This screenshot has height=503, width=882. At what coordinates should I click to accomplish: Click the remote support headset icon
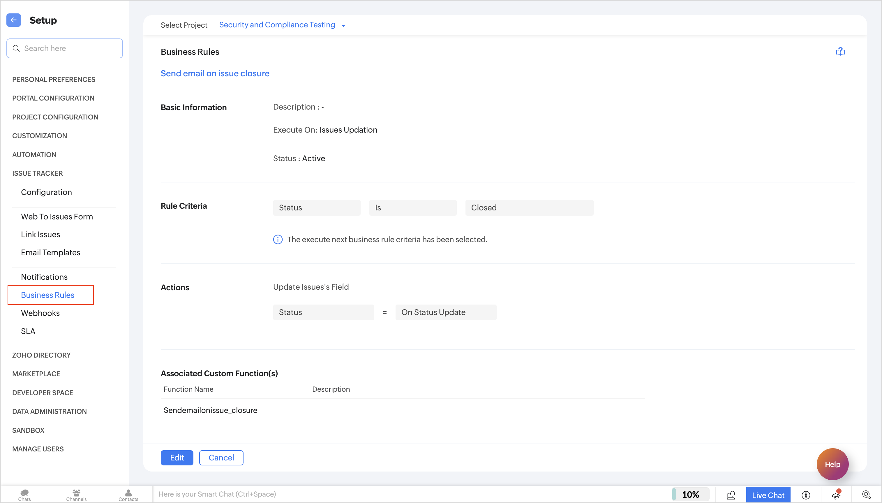(731, 495)
